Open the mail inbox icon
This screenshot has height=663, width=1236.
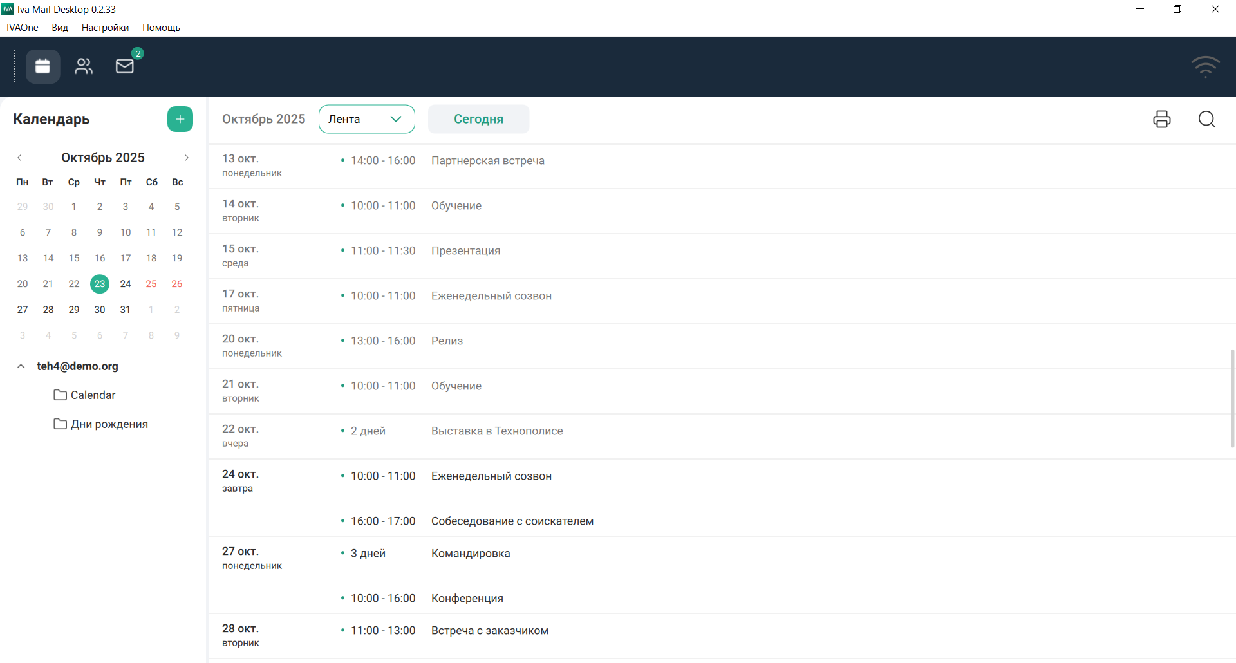[x=125, y=66]
